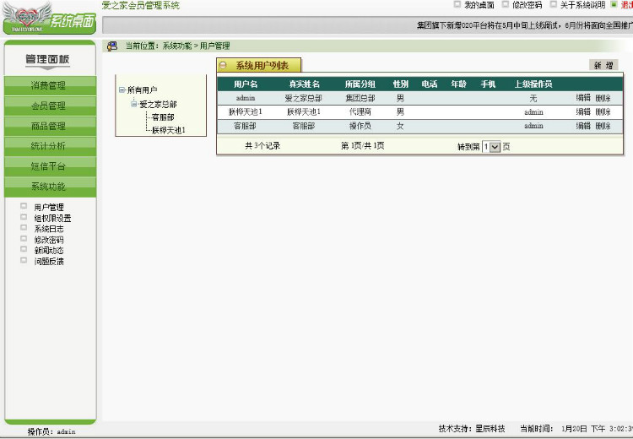
Task: Click the small icon before 我的桌面
Action: [x=457, y=4]
